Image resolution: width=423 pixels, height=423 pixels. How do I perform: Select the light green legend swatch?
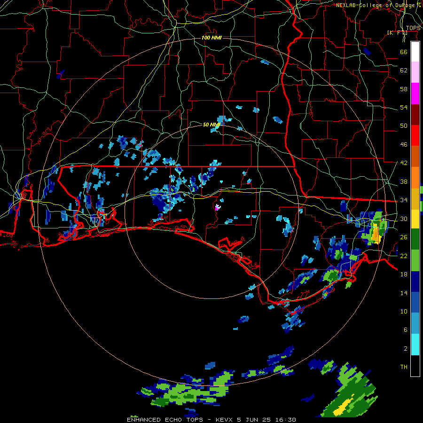point(415,260)
